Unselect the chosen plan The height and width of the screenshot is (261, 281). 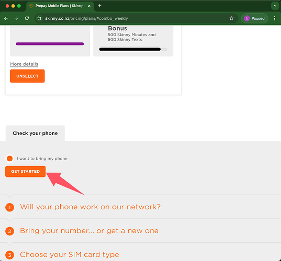click(27, 76)
